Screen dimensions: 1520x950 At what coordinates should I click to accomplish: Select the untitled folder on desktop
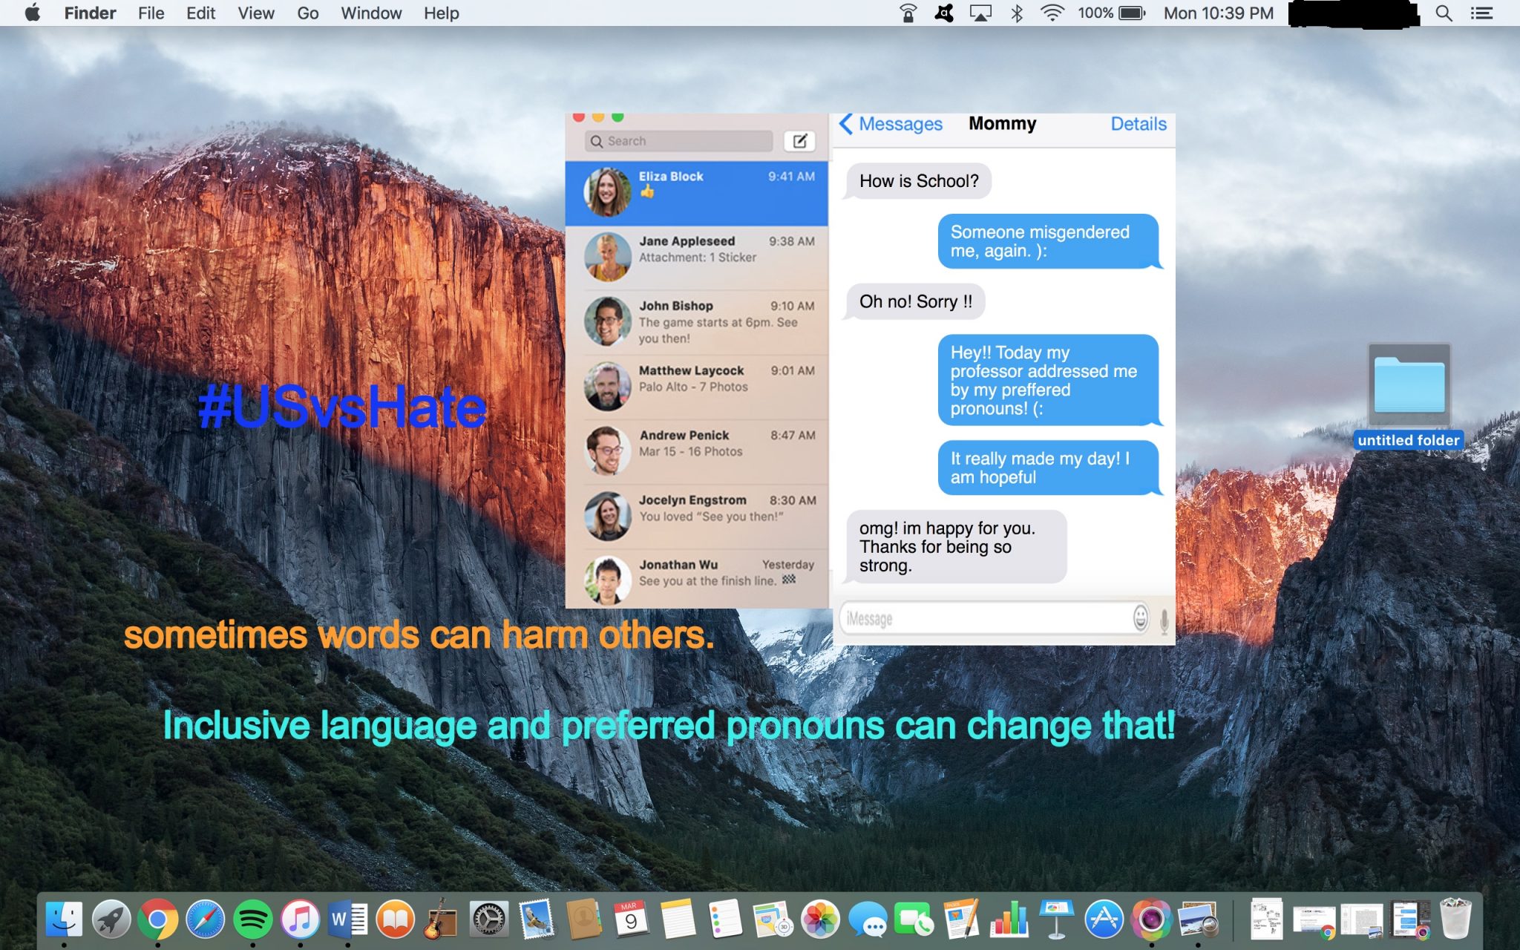pos(1409,396)
